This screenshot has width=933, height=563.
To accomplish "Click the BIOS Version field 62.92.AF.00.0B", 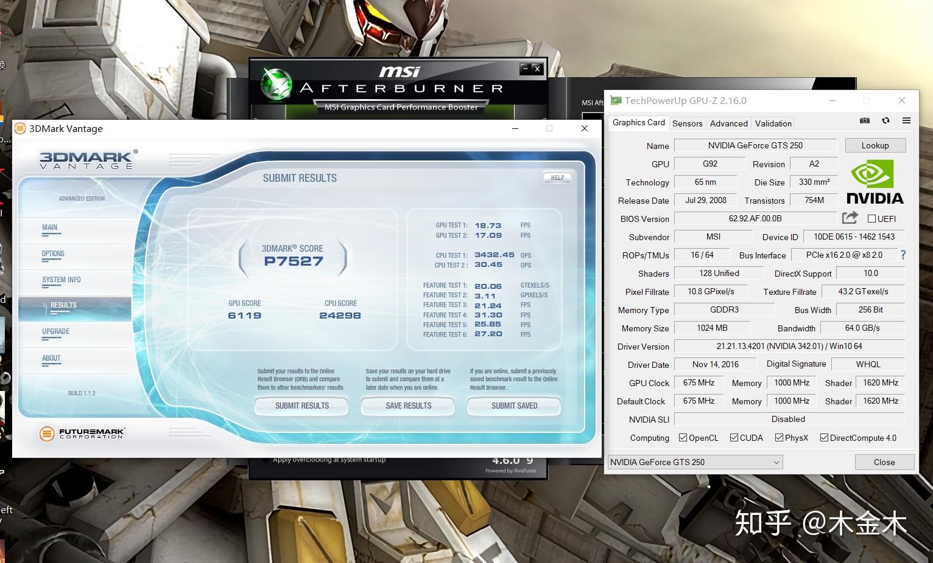I will [x=755, y=218].
